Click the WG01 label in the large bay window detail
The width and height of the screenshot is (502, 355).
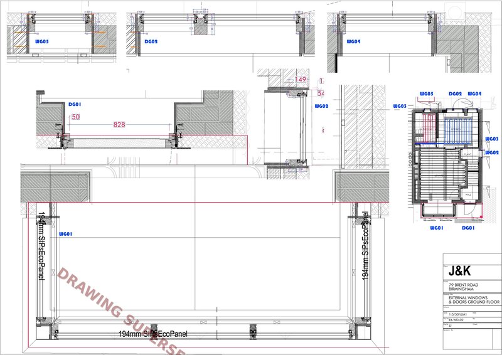tap(66, 235)
